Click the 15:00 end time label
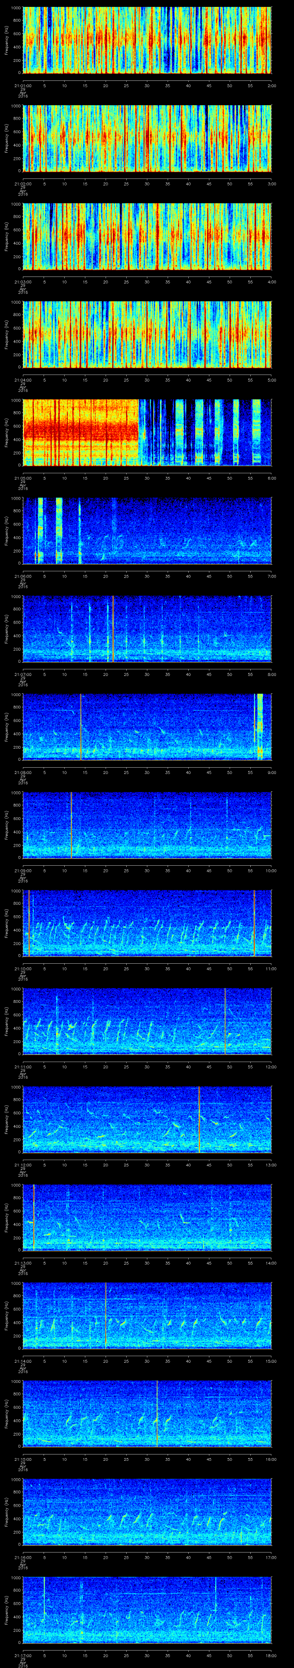Image resolution: width=294 pixels, height=1668 pixels. (271, 1361)
